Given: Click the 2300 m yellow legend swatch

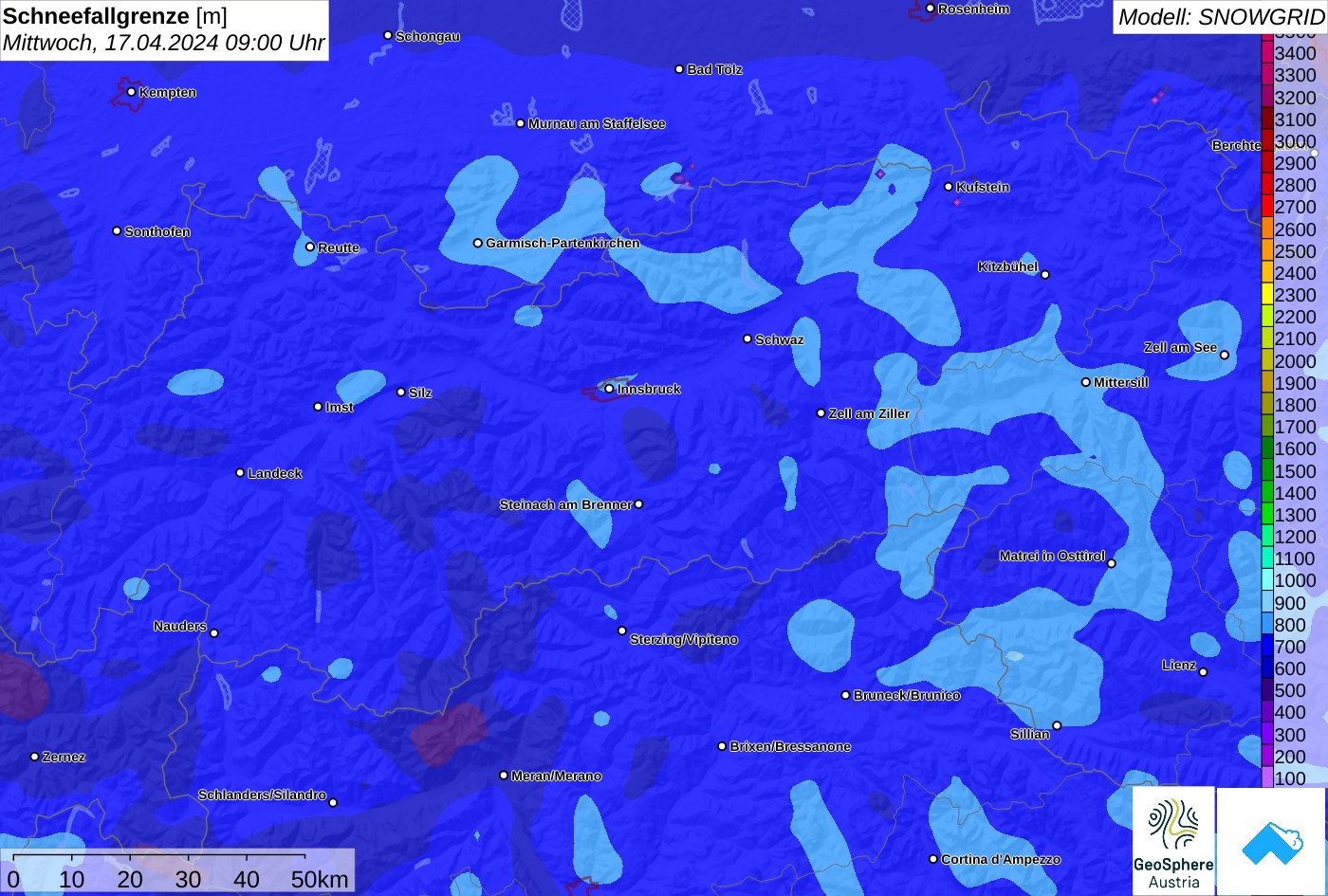Looking at the screenshot, I should 1267,296.
